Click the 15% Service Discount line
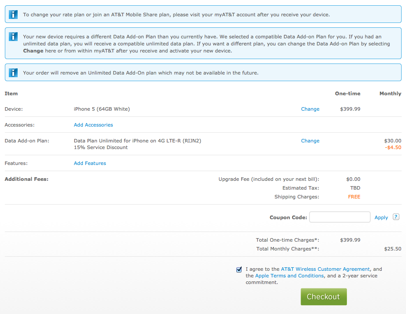This screenshot has width=406, height=314. 101,147
